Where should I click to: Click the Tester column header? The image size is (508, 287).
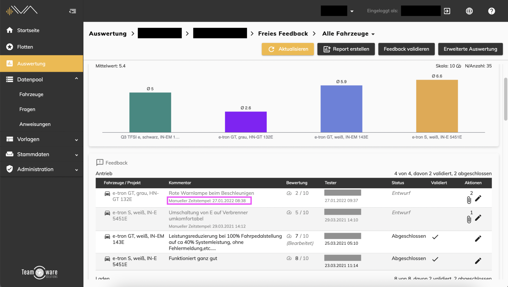[x=331, y=183]
